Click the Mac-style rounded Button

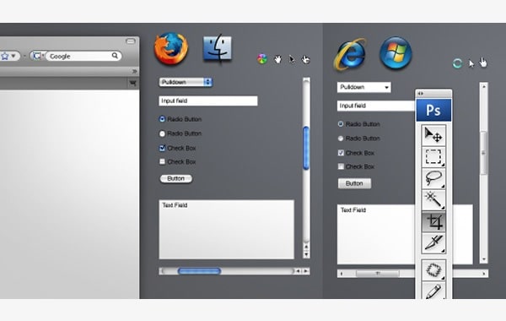pos(176,178)
